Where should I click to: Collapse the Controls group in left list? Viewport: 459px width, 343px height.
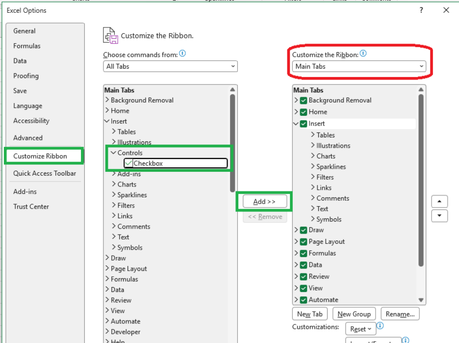pos(114,153)
